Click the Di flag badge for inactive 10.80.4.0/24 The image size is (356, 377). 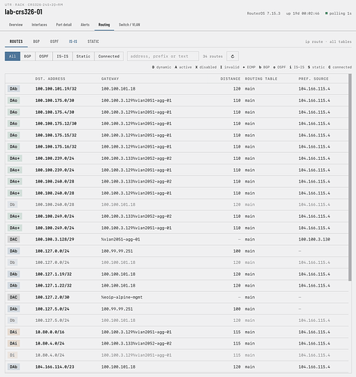tap(12, 355)
